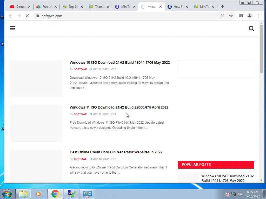Open the taskbar app with checkmark icon
Screen dimensions: 266x199
coord(71,194)
